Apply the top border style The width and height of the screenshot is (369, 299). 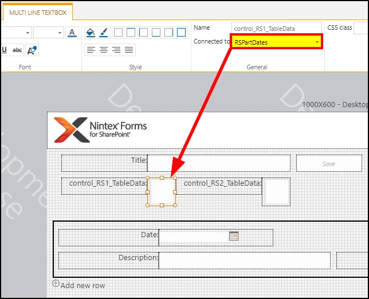point(131,33)
